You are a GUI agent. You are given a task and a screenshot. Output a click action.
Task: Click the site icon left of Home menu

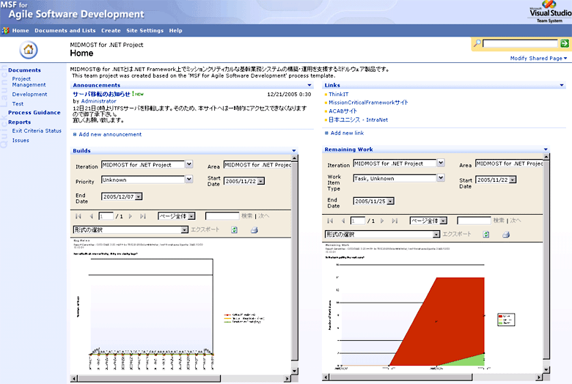[x=5, y=31]
